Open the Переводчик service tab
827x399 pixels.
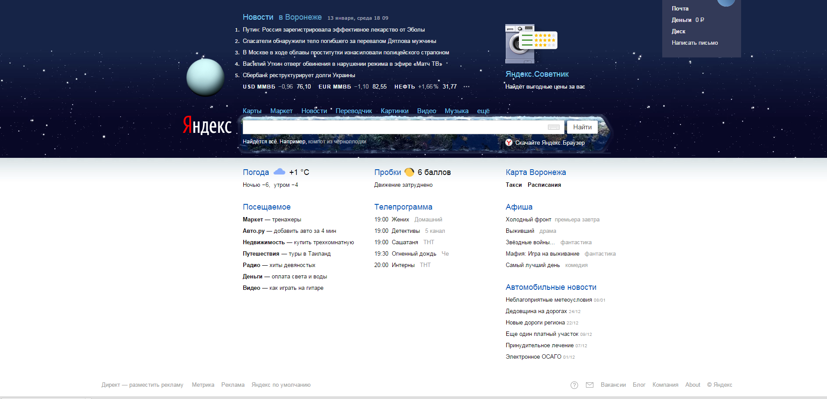coord(354,111)
